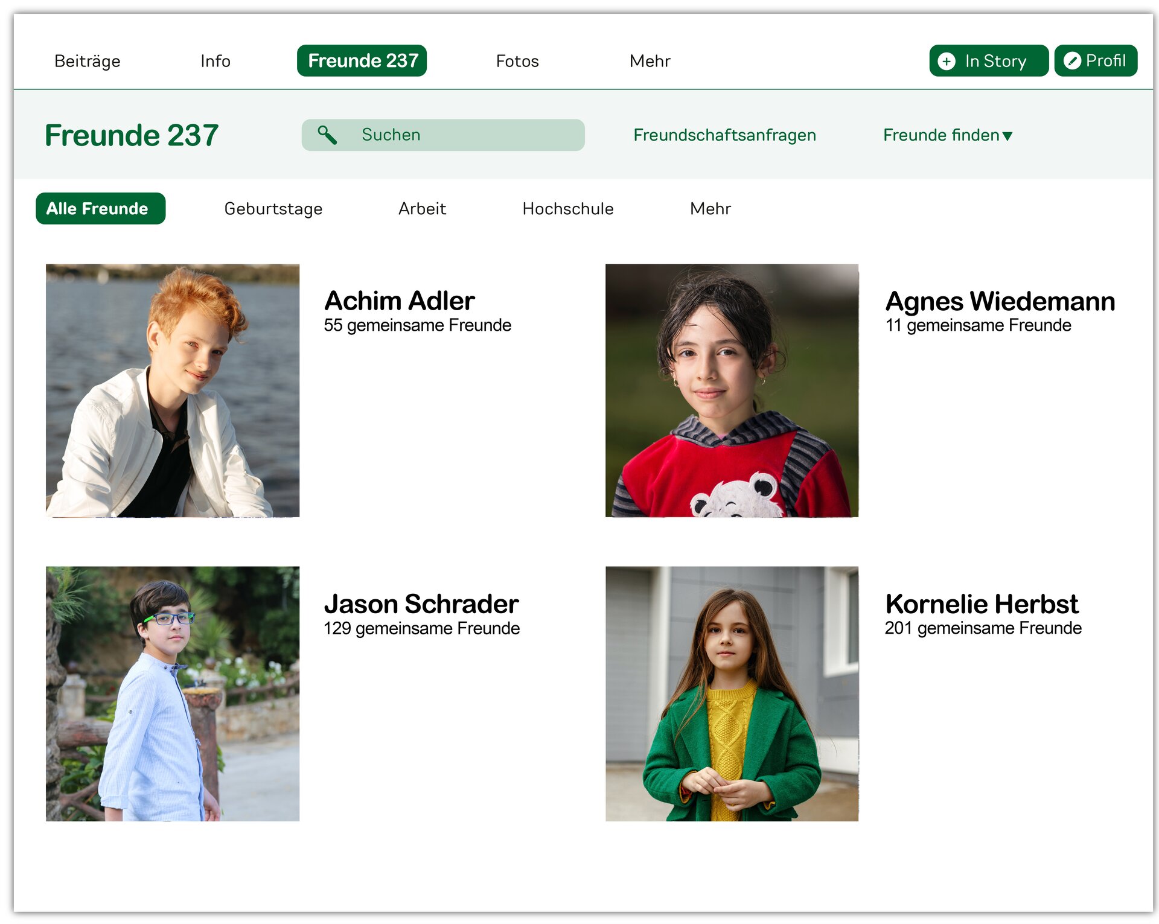
Task: Filter friends by Arbeit
Action: pyautogui.click(x=422, y=209)
